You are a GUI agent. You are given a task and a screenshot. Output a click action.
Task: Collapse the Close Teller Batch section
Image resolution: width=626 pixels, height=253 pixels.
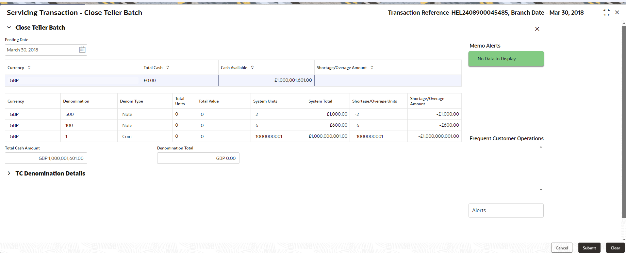pyautogui.click(x=9, y=28)
